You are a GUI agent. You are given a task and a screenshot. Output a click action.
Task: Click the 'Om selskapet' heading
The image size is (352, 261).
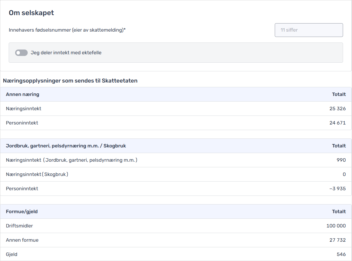(31, 13)
